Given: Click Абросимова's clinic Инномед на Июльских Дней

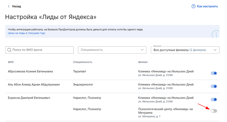Looking at the screenshot, I should 166,71.
